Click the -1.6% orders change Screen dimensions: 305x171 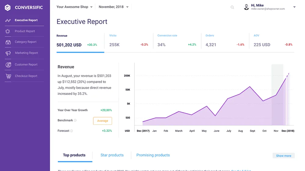[x=240, y=45]
